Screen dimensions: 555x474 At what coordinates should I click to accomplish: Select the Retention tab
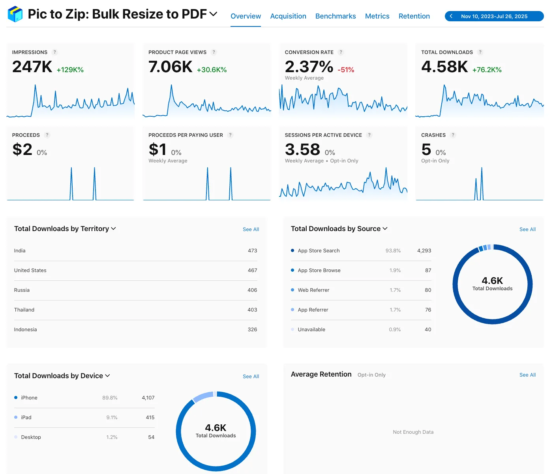pyautogui.click(x=414, y=16)
